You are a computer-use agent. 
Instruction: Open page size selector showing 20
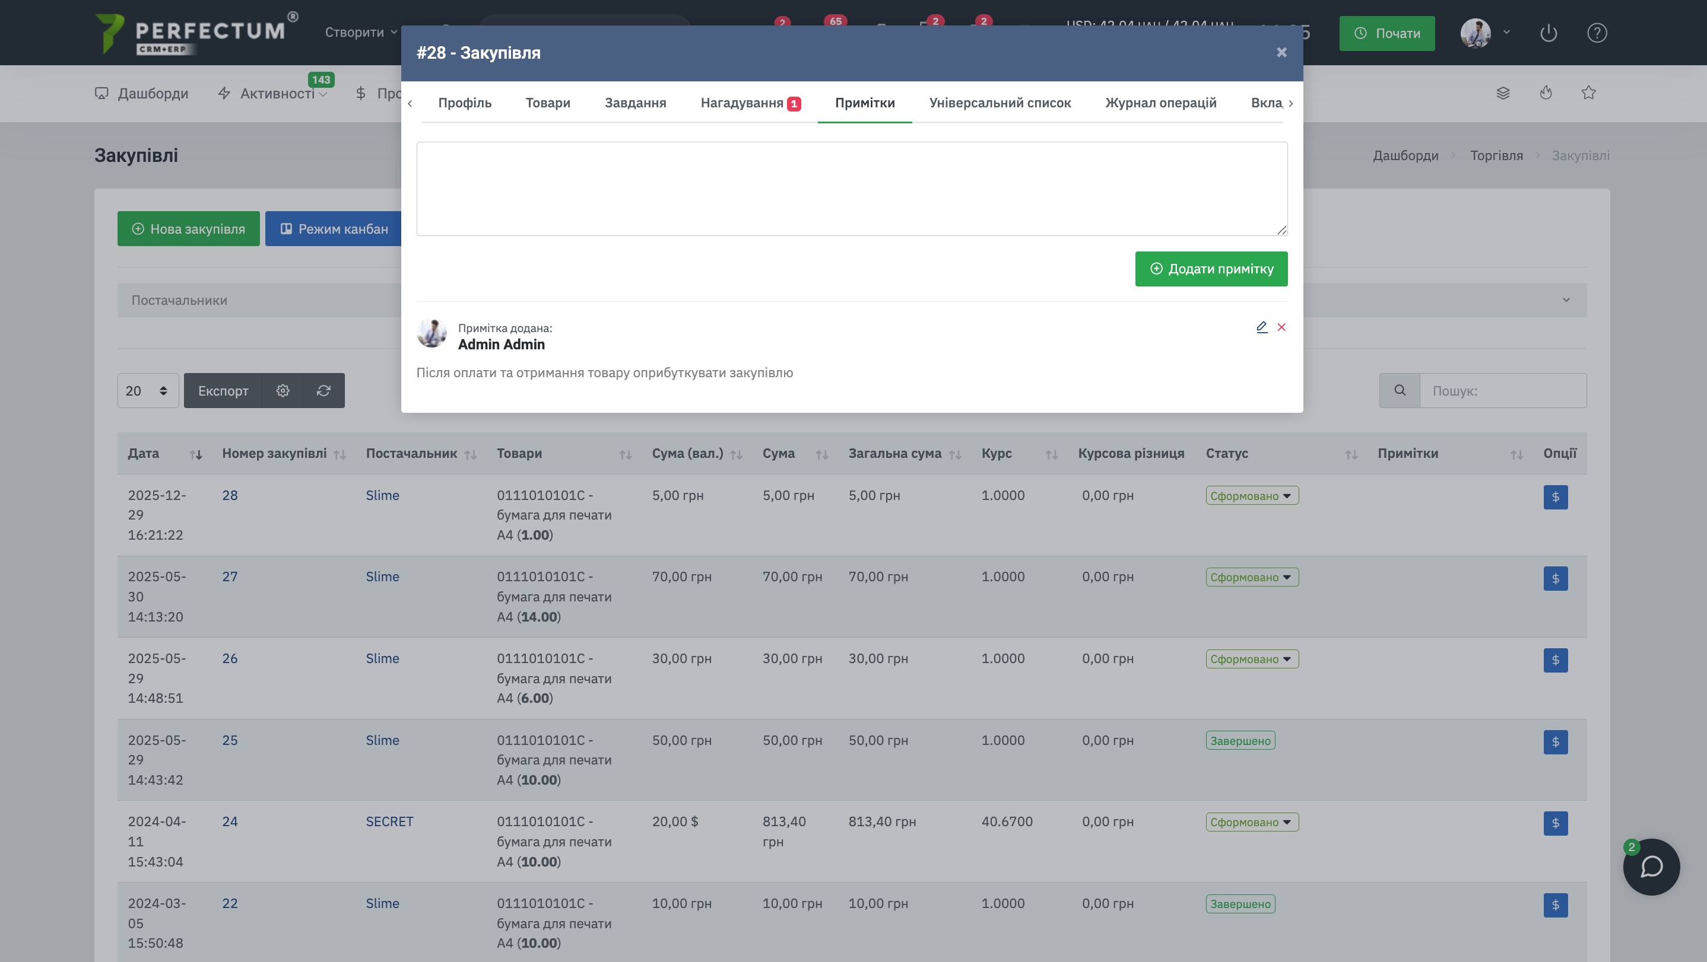point(147,391)
